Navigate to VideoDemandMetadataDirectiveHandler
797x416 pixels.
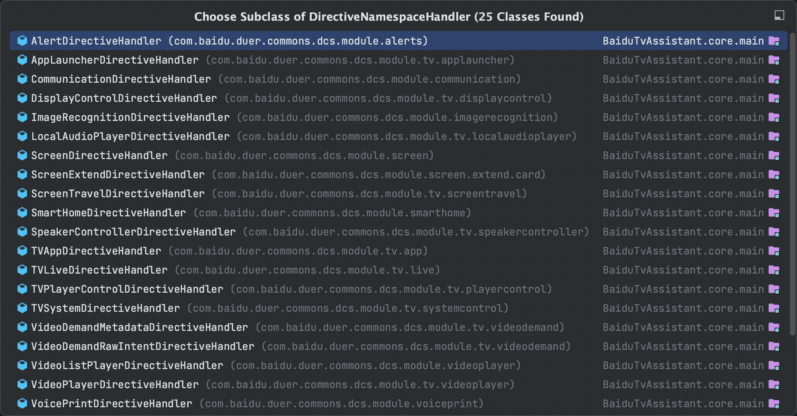coord(139,327)
